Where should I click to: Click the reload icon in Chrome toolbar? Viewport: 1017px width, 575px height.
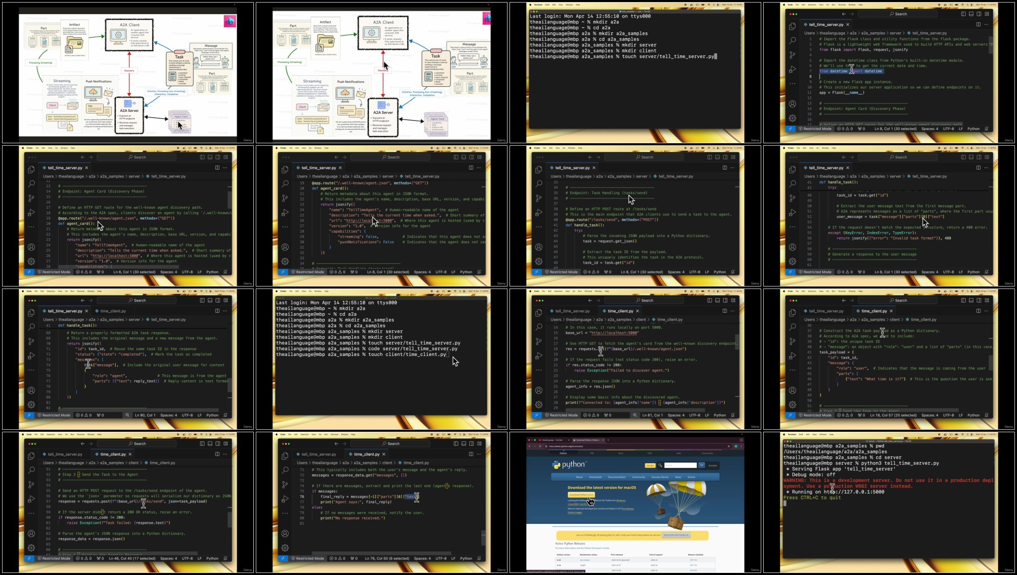(x=540, y=446)
